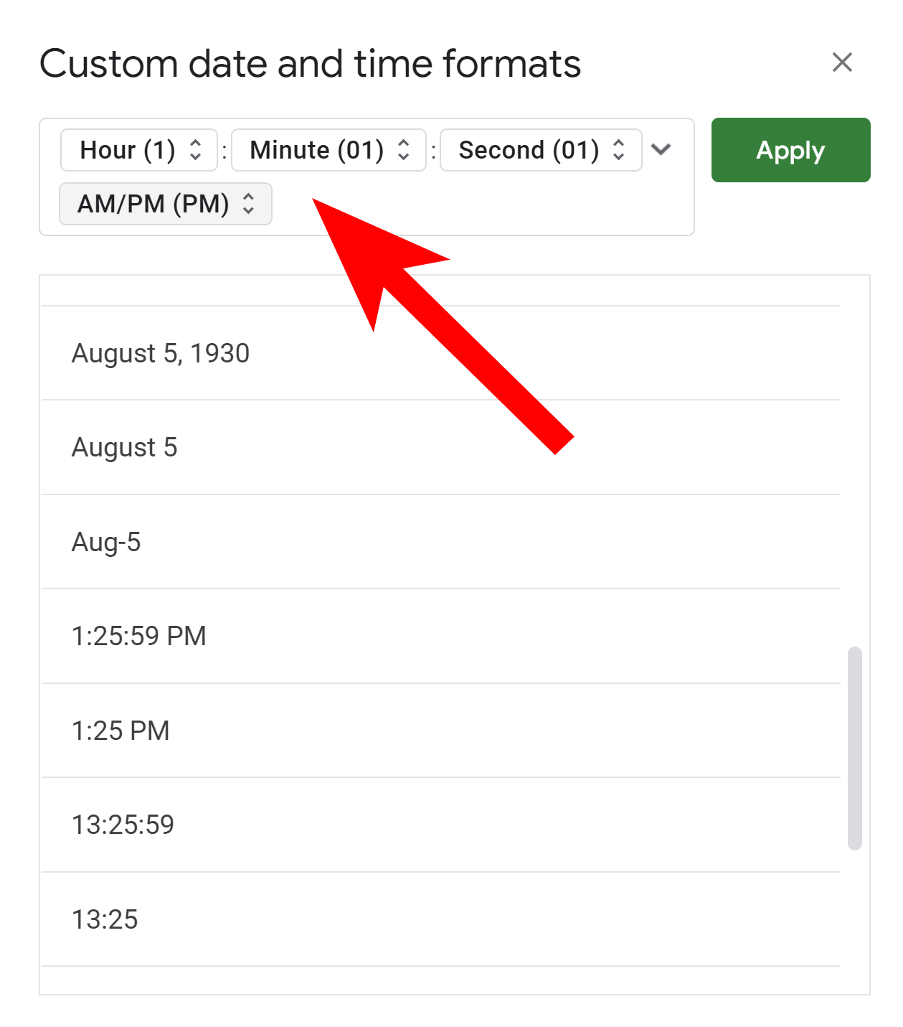903x1027 pixels.
Task: Expand the add-component chevron next to Second
Action: pos(661,150)
